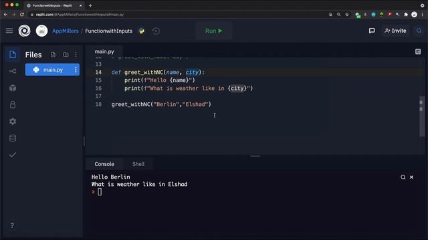Open the Version control sidebar icon

13,71
